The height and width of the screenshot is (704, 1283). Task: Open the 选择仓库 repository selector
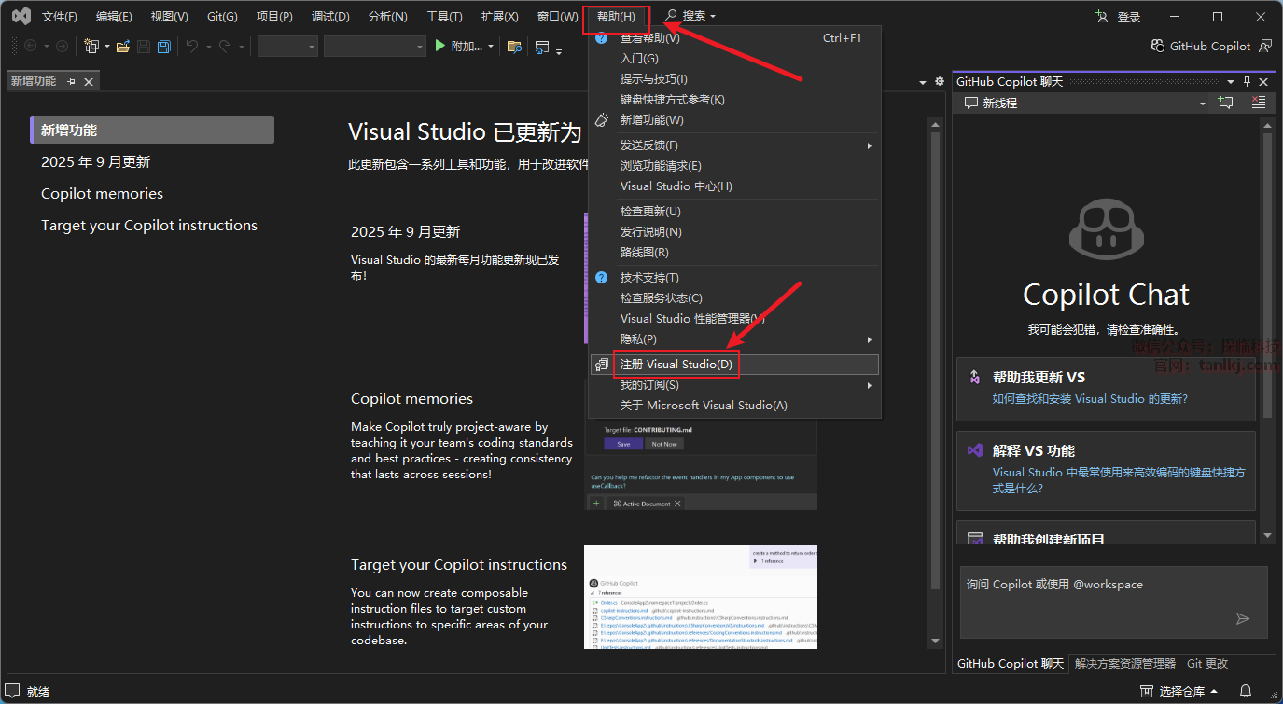(x=1179, y=691)
